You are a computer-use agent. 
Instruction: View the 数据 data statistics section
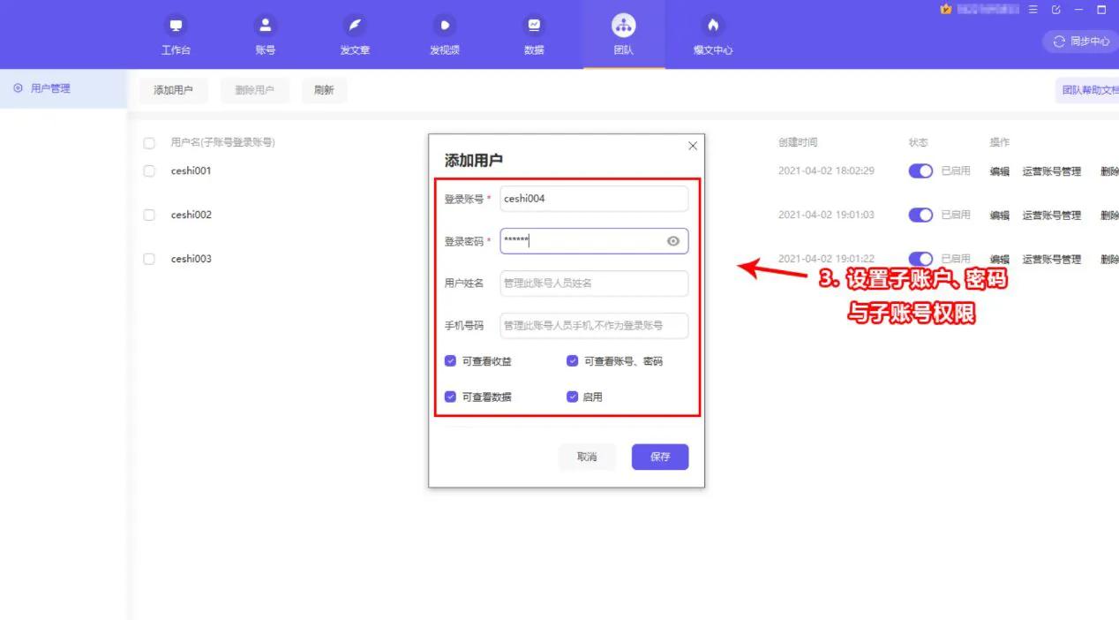(x=533, y=34)
